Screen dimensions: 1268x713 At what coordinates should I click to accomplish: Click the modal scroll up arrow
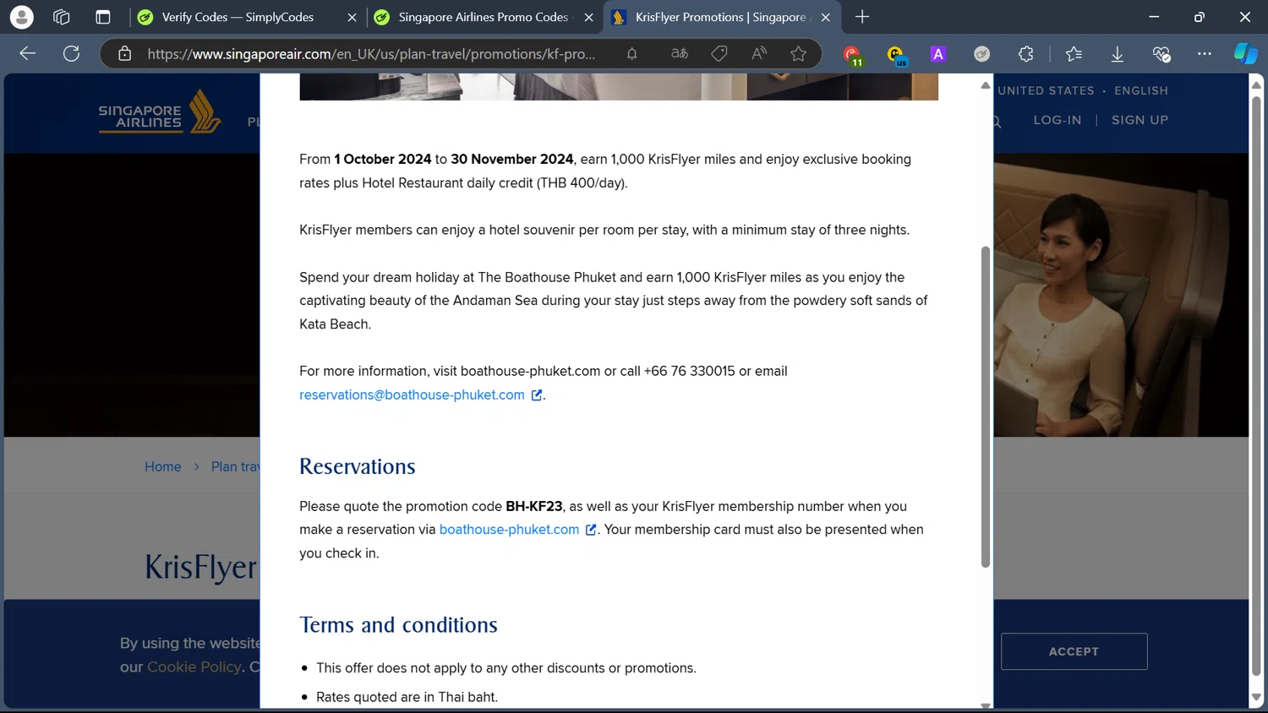coord(986,85)
